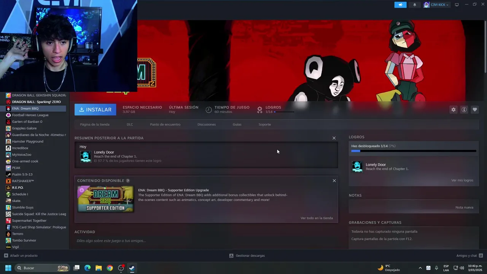
Task: Open File Explorer from taskbar
Action: pos(99,268)
